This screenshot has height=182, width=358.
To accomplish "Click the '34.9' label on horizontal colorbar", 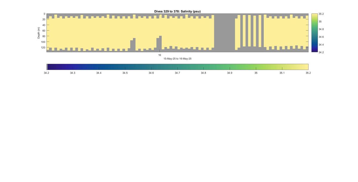I will (230, 73).
